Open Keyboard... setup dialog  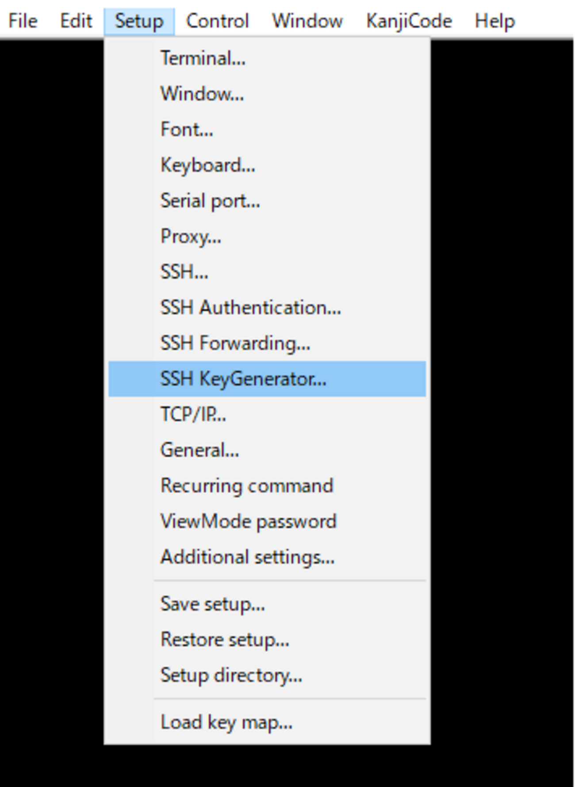[x=207, y=165]
